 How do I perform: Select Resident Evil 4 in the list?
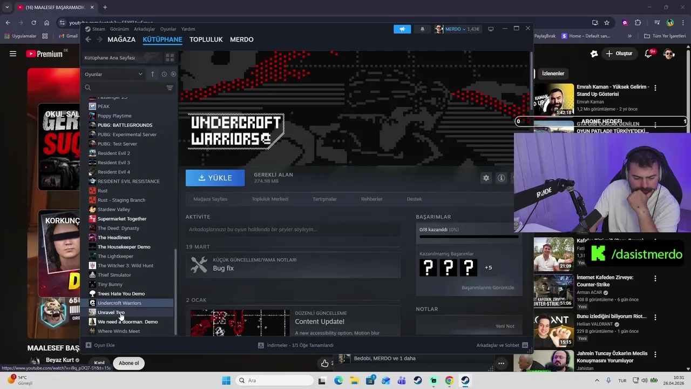(113, 172)
